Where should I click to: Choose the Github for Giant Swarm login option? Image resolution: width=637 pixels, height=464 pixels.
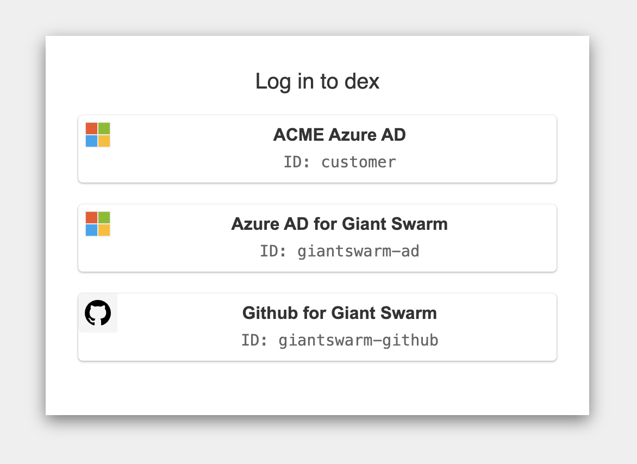tap(317, 326)
